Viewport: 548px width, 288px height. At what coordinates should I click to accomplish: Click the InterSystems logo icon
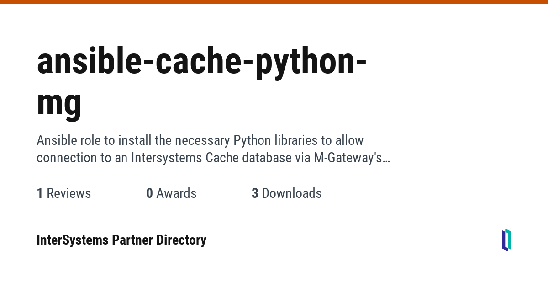tap(506, 240)
